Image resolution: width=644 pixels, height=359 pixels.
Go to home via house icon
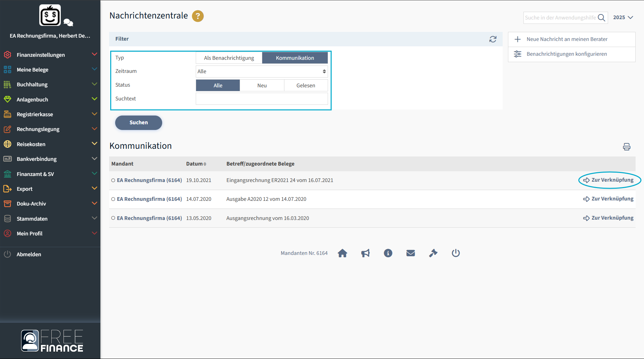[342, 253]
